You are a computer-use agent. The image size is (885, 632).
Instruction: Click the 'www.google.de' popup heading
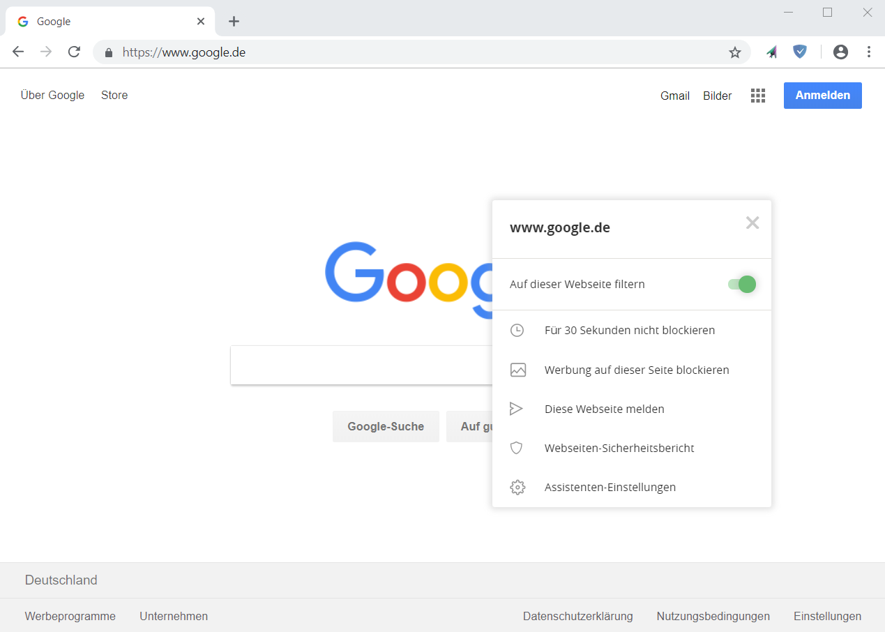560,228
